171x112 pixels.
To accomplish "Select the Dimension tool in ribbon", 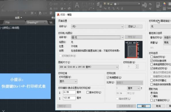I will tap(84, 5).
